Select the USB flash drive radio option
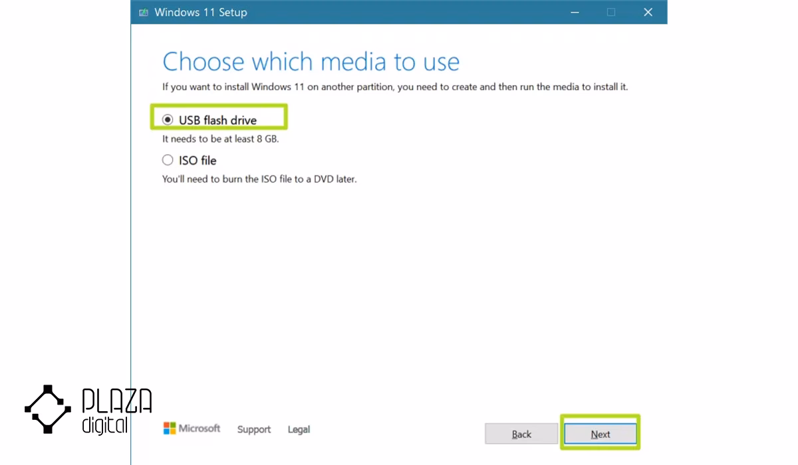 [168, 120]
